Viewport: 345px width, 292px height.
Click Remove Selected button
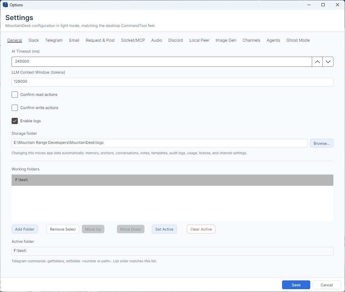click(63, 229)
